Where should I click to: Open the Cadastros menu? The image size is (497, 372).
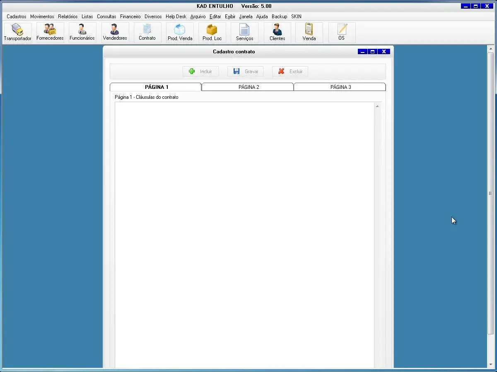coord(17,17)
